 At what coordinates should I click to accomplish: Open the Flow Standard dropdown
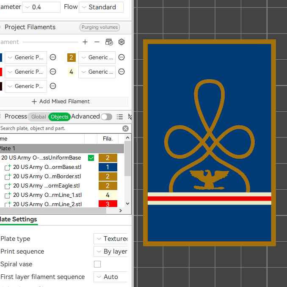pos(101,7)
